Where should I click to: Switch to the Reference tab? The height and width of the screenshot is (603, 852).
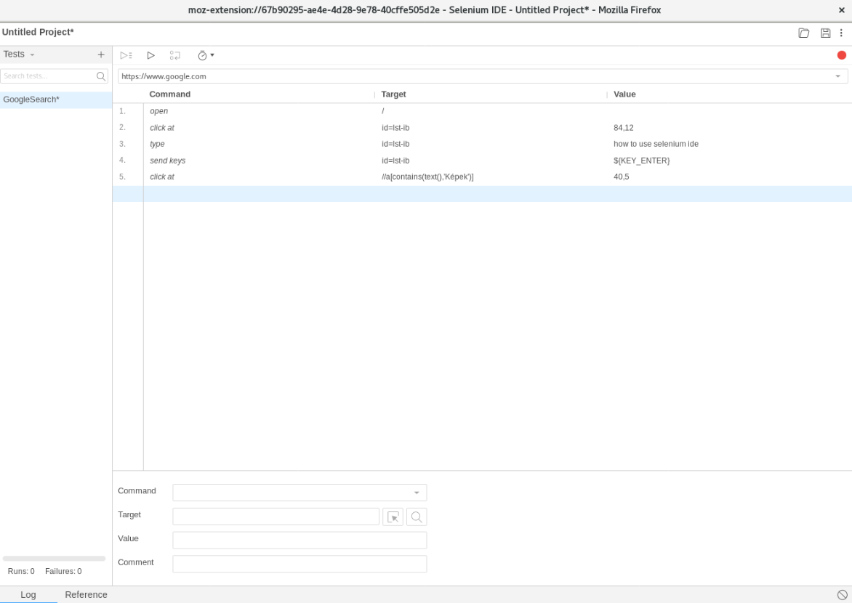point(86,594)
